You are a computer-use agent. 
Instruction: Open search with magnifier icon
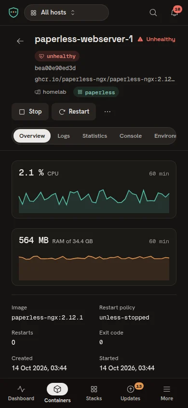click(153, 13)
